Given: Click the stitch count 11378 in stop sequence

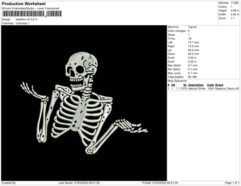Looking at the screenshot, I should (x=183, y=89).
